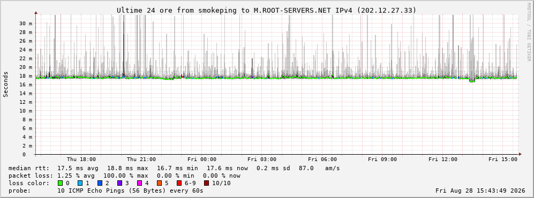Screen dimensions: 534x198
Task: Click the packet loss statistics line
Action: 124,176
